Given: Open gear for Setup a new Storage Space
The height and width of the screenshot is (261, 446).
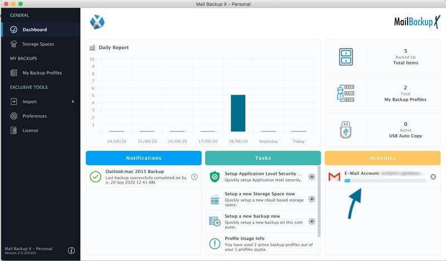Looking at the screenshot, I should point(312,199).
